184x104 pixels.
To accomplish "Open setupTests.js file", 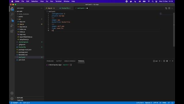I will [x=24, y=40].
